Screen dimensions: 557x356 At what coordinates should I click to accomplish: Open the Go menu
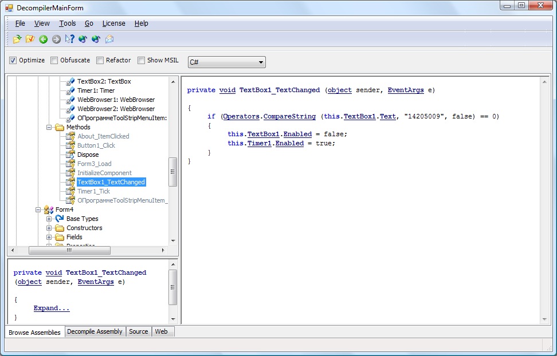click(x=89, y=23)
